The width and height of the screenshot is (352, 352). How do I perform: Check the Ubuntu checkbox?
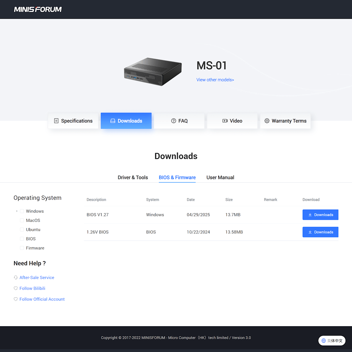click(x=22, y=230)
